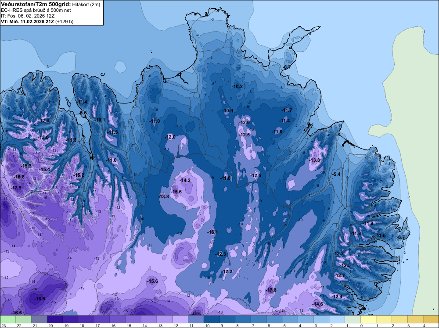The height and width of the screenshot is (328, 439).
Task: Click the title 'Veðurstofan/T2m 500grid:'
Action: 36,4
